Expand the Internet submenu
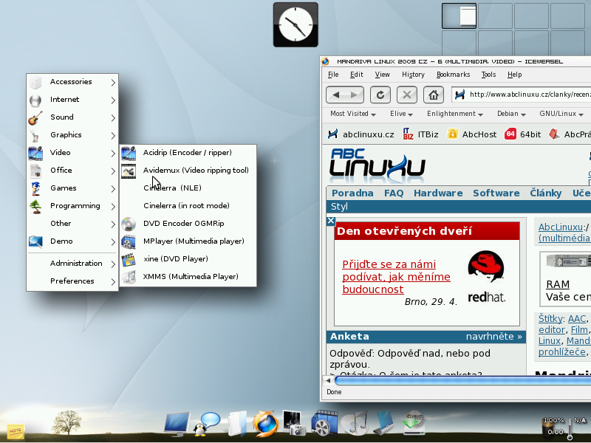591x443 pixels. click(72, 100)
